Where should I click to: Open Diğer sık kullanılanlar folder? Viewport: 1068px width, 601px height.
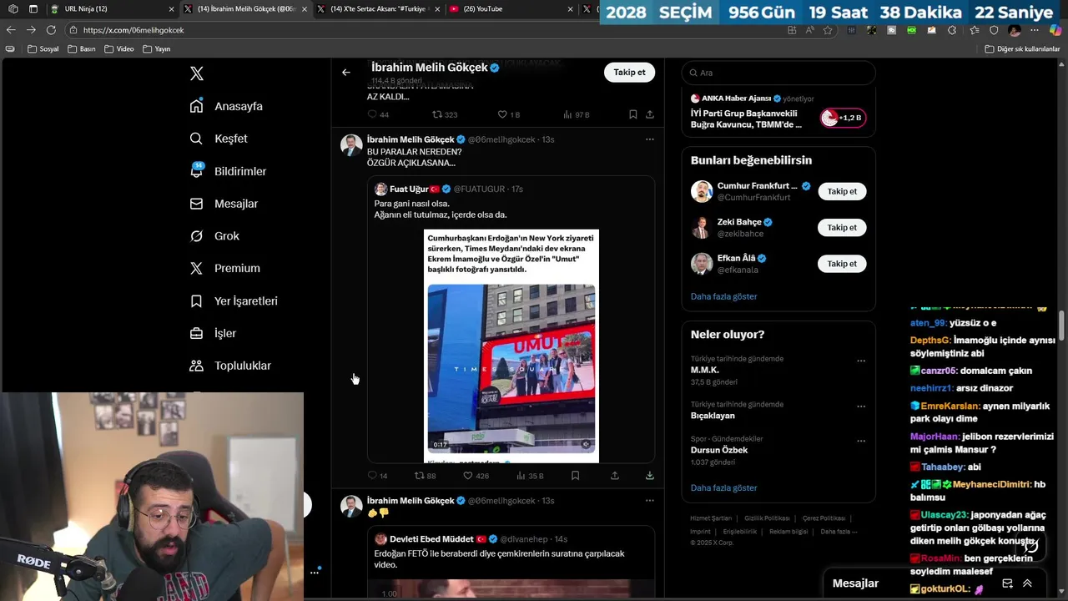[x=1022, y=49]
